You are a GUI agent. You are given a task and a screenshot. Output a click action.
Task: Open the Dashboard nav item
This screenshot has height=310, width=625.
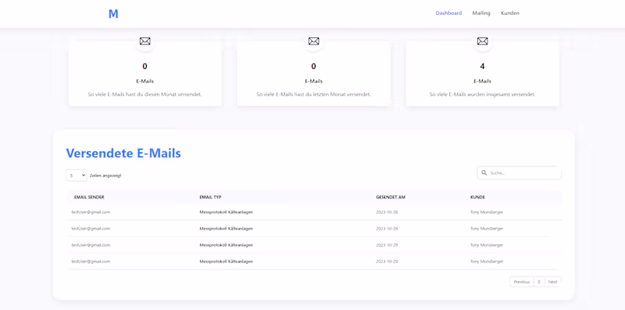448,13
